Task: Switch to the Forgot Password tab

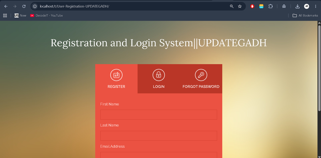Action: click(201, 79)
